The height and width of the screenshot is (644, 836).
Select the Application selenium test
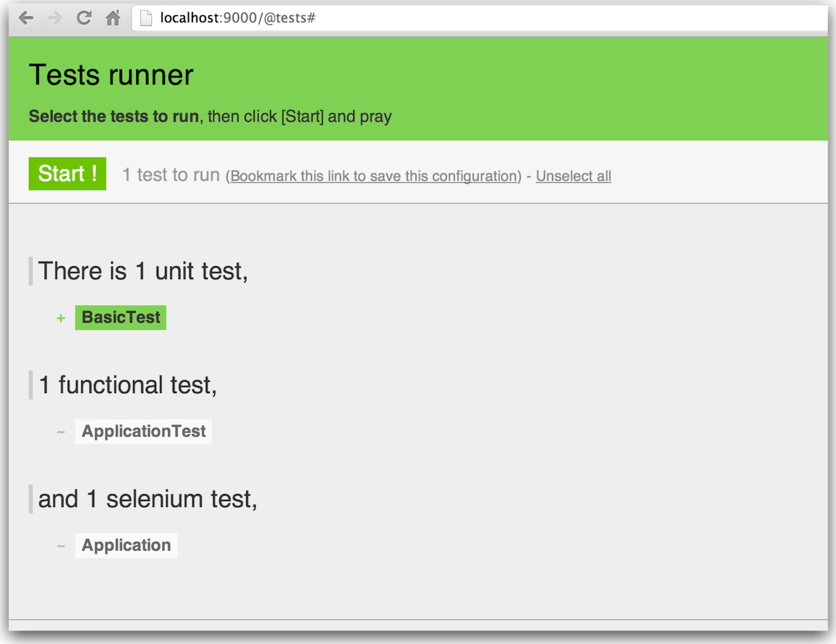[x=126, y=545]
